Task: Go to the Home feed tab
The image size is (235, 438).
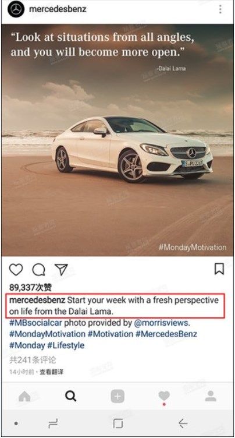Action: point(24,396)
